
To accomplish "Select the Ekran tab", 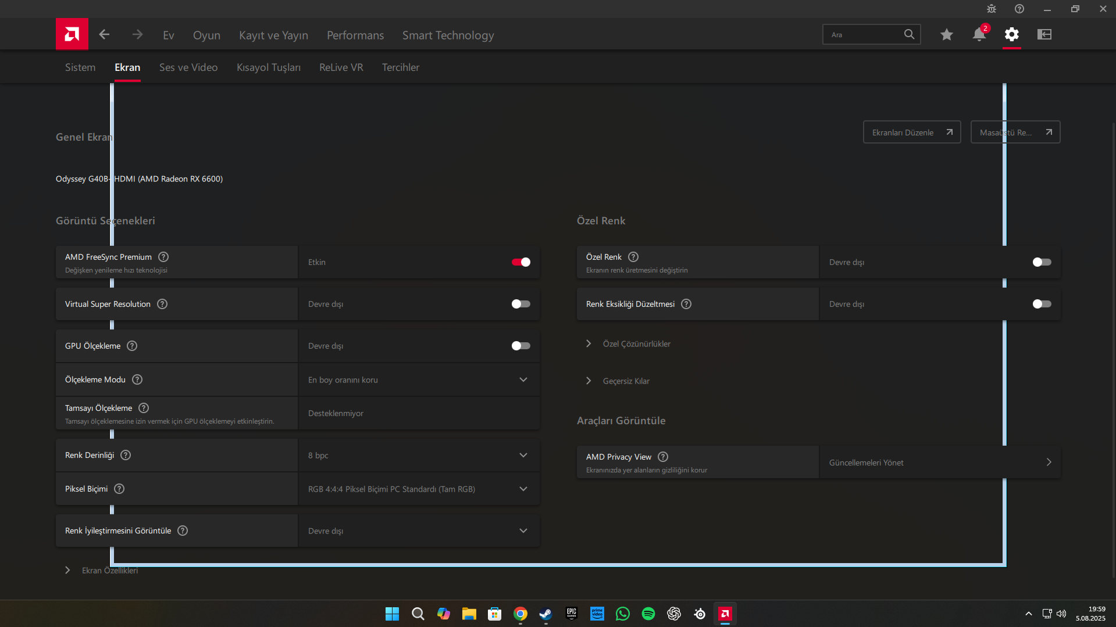I will pyautogui.click(x=127, y=67).
